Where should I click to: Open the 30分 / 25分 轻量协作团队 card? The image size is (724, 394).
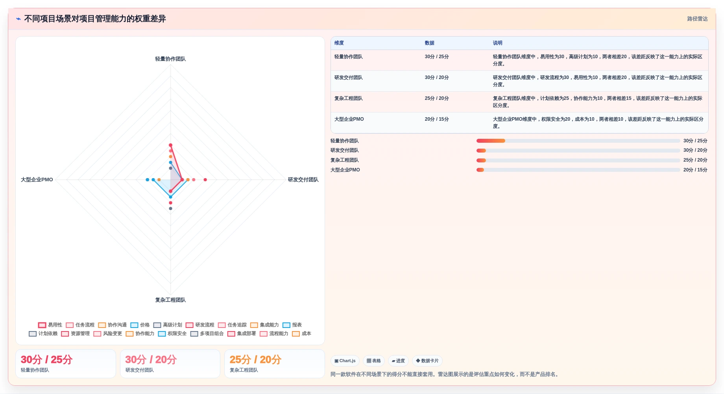66,364
